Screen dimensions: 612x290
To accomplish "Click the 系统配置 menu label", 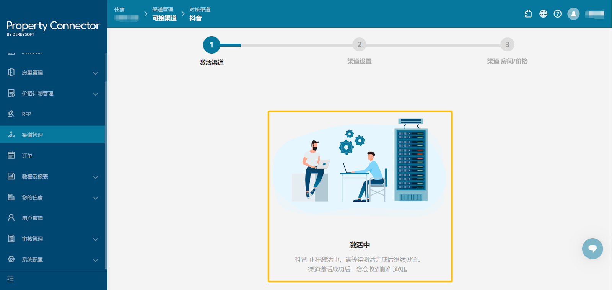I will coord(32,259).
